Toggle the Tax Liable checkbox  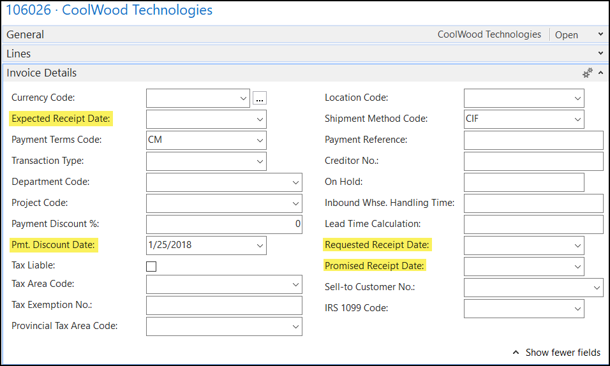(x=151, y=267)
